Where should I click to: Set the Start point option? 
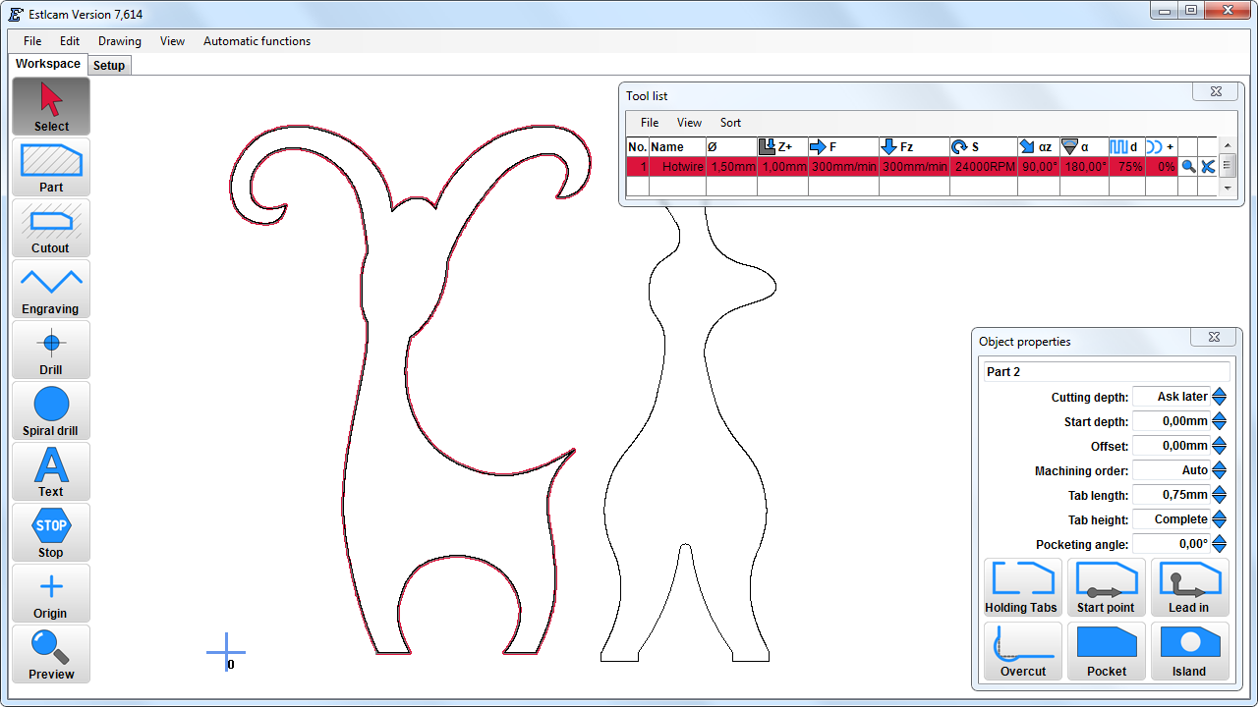pos(1107,587)
